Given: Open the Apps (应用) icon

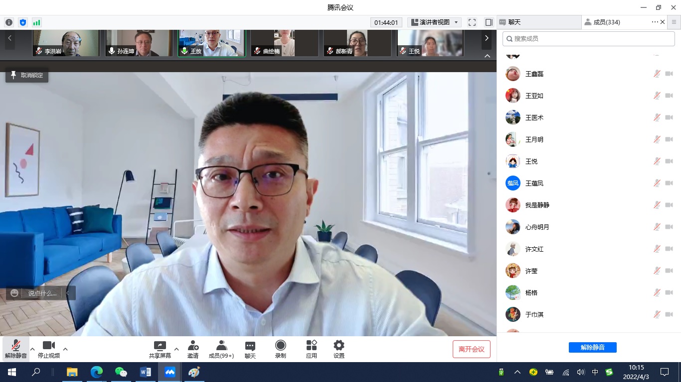Looking at the screenshot, I should click(x=312, y=346).
